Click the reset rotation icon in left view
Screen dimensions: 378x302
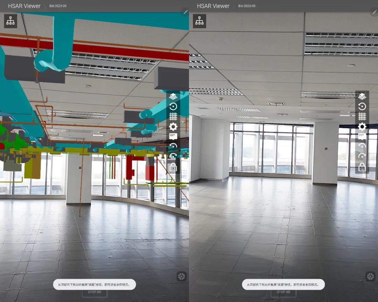[173, 107]
